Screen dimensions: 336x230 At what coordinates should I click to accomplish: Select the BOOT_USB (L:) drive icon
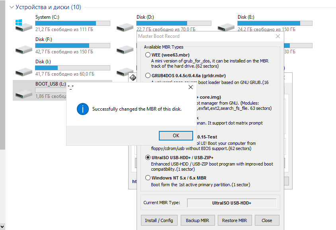click(23, 93)
